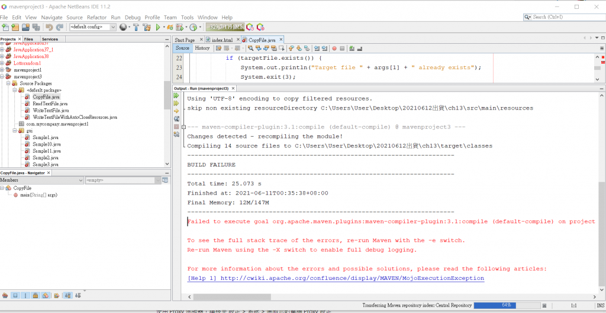Image resolution: width=606 pixels, height=313 pixels.
Task: Toggle Show Fields in Navigator
Action: coord(15,295)
